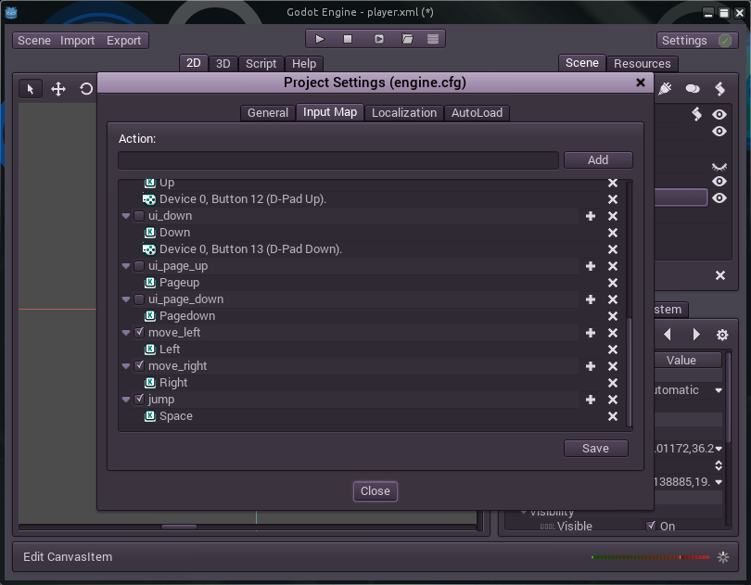This screenshot has width=751, height=585.
Task: Add the new action
Action: (x=598, y=160)
